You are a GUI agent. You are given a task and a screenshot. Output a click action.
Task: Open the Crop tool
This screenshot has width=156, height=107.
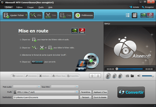(66, 15)
